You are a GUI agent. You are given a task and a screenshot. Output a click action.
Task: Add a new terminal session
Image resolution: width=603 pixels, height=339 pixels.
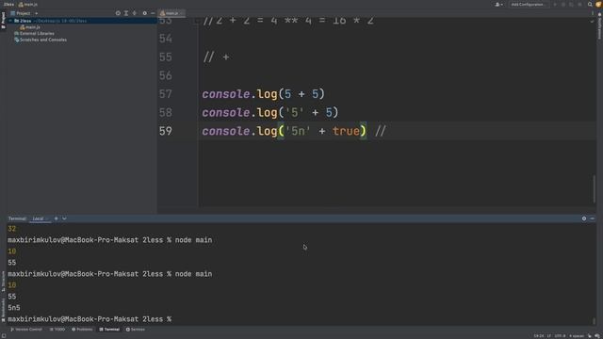tap(57, 218)
